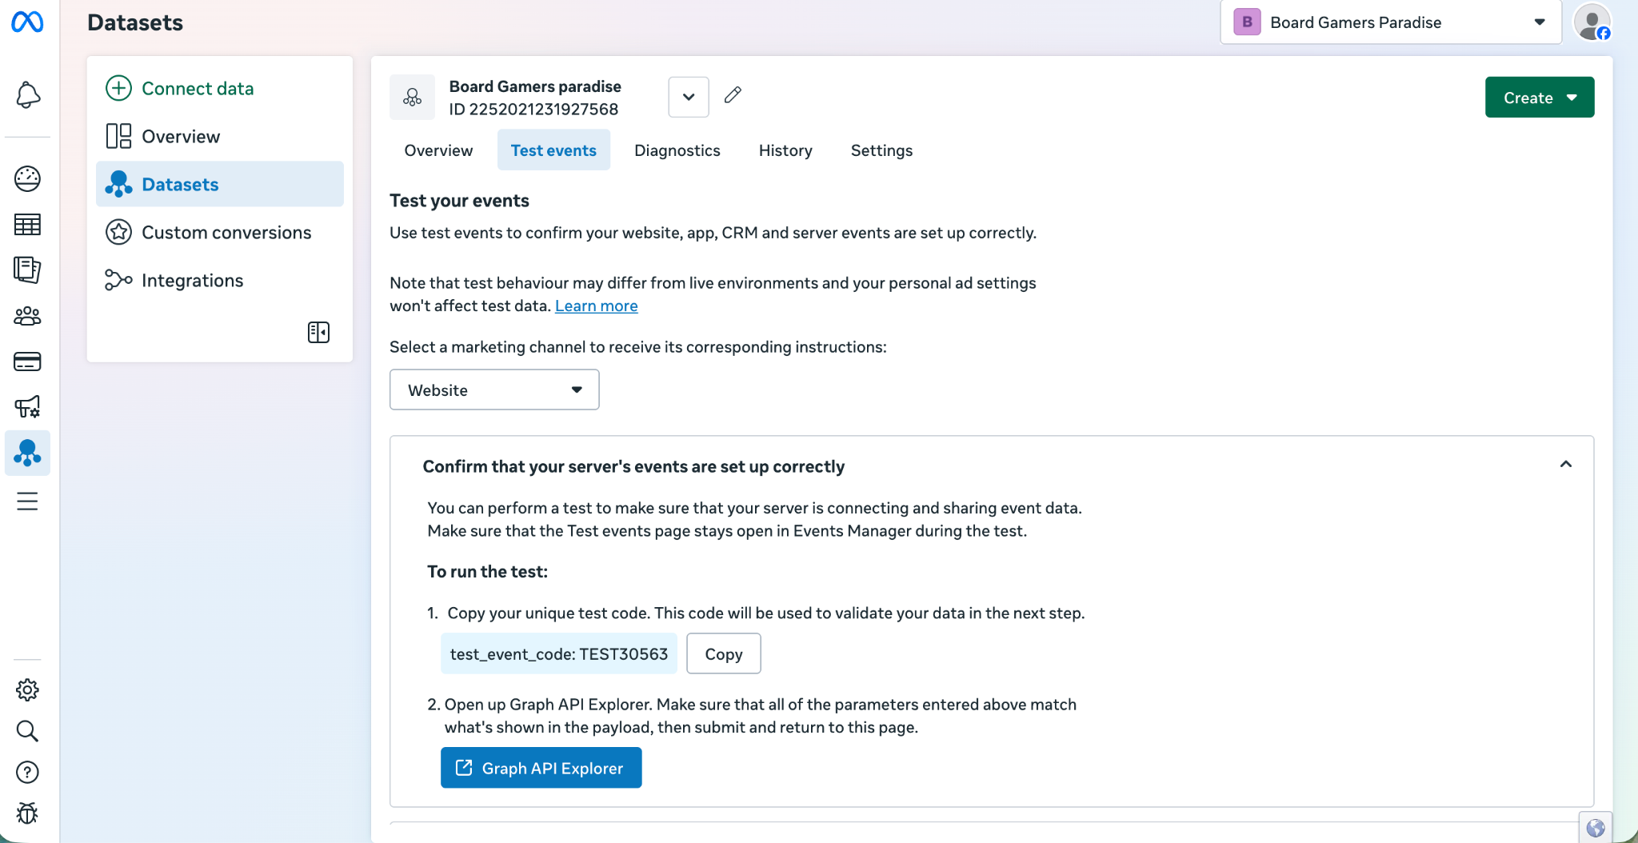Screen dimensions: 1638x843
Task: Click the dataset avatar icon
Action: point(412,97)
